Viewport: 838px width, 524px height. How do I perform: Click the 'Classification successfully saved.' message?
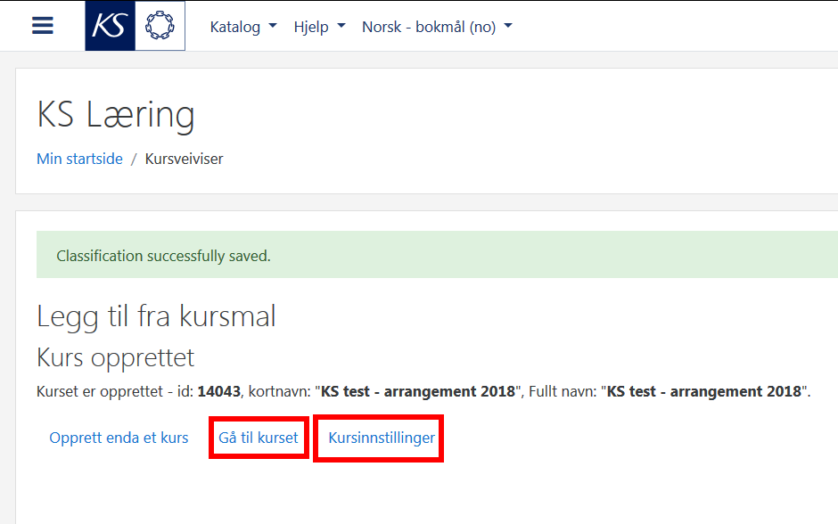pos(163,256)
